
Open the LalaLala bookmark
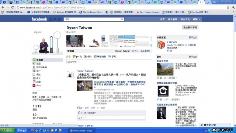65,12
